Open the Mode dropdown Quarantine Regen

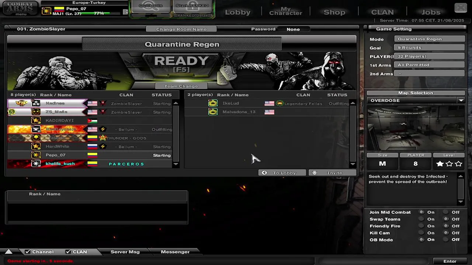click(430, 39)
